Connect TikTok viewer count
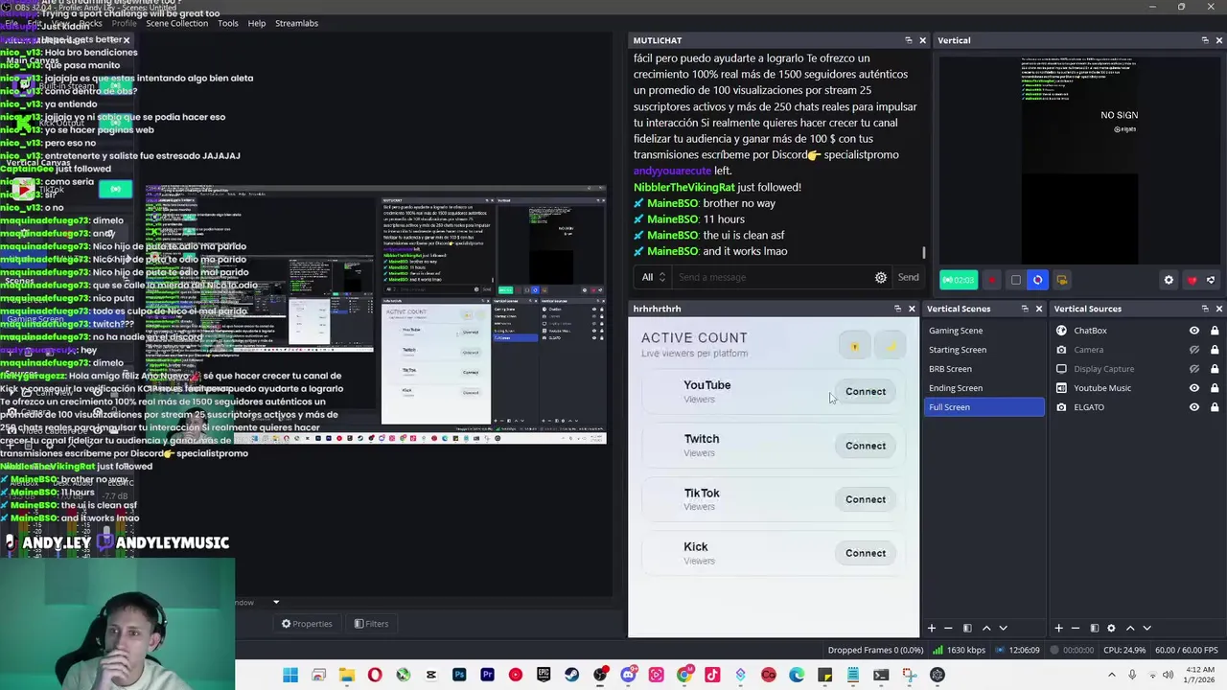Viewport: 1227px width, 690px height. (866, 499)
